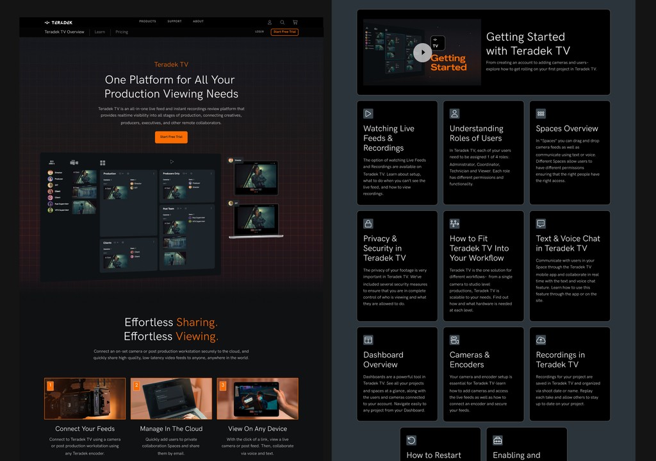Click the Producers Only space panel
Screen dimensions: 656x461
point(187,186)
